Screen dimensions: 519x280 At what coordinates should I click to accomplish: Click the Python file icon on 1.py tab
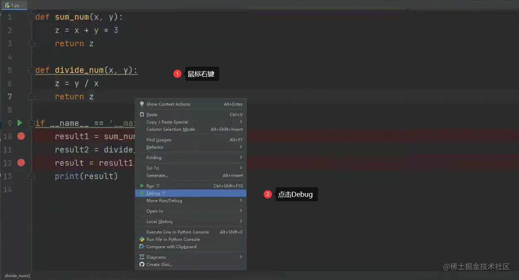[7, 5]
